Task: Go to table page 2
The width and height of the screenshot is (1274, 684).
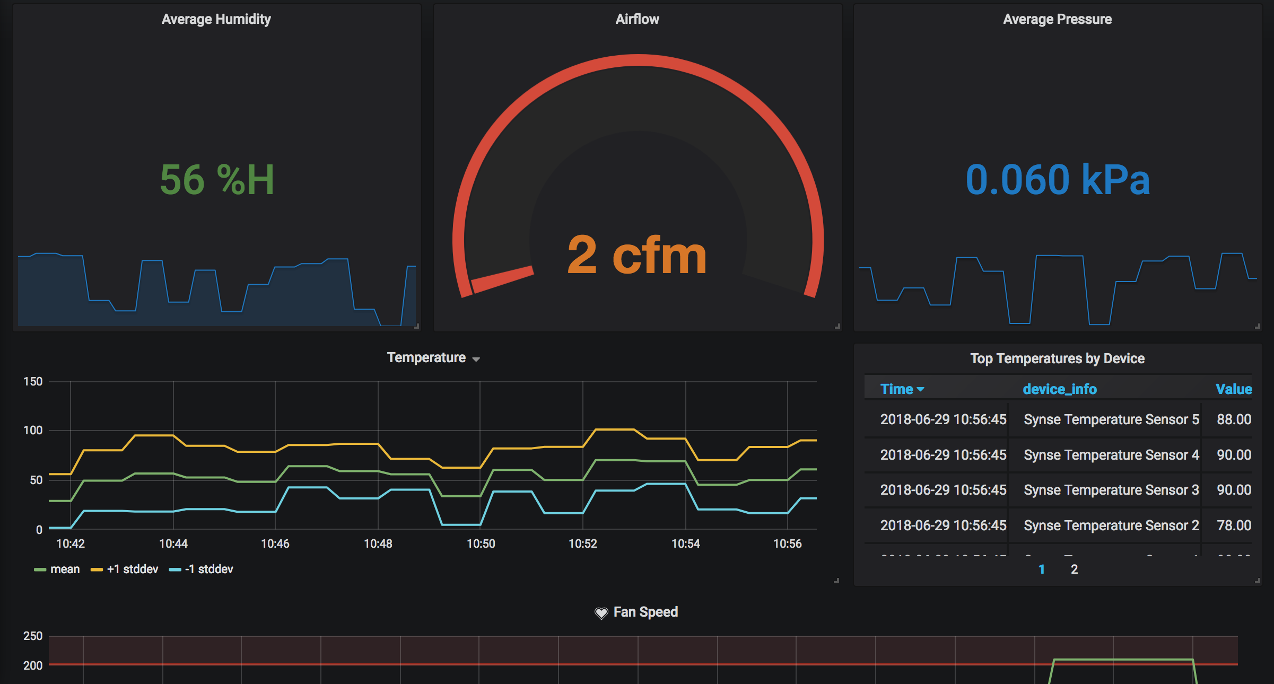Action: [x=1074, y=569]
